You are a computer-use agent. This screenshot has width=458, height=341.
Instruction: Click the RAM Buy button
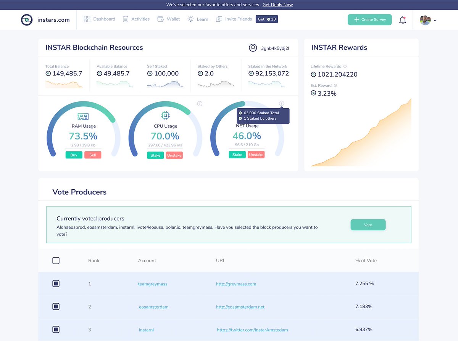(x=74, y=155)
